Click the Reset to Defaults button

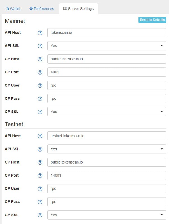(x=152, y=20)
